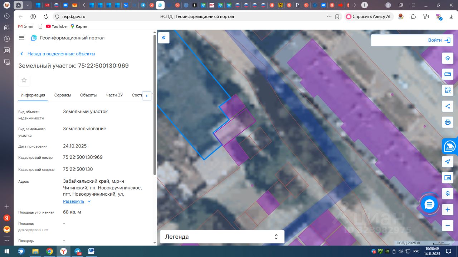Go back in browser history
This screenshot has height=257, width=458.
coord(20,16)
